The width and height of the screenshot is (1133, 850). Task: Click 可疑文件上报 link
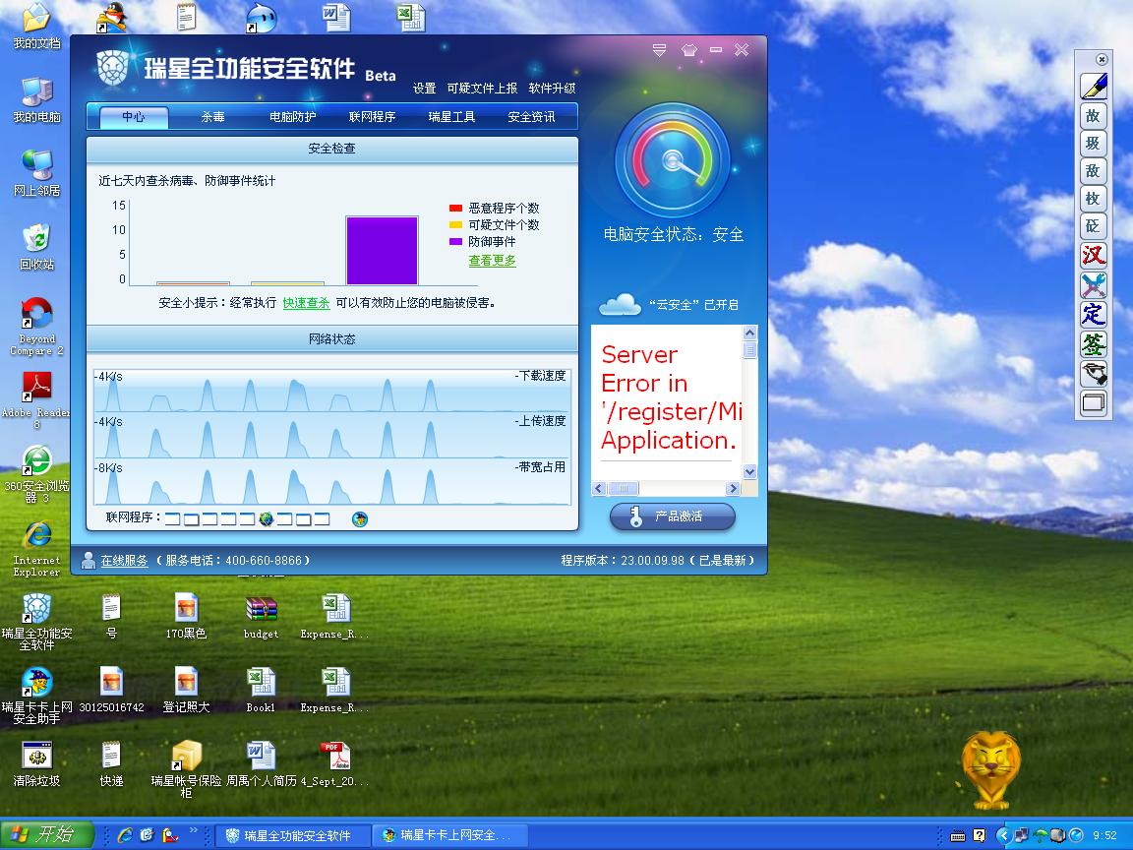482,89
